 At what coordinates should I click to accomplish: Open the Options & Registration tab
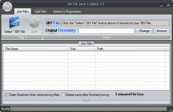click(67, 12)
